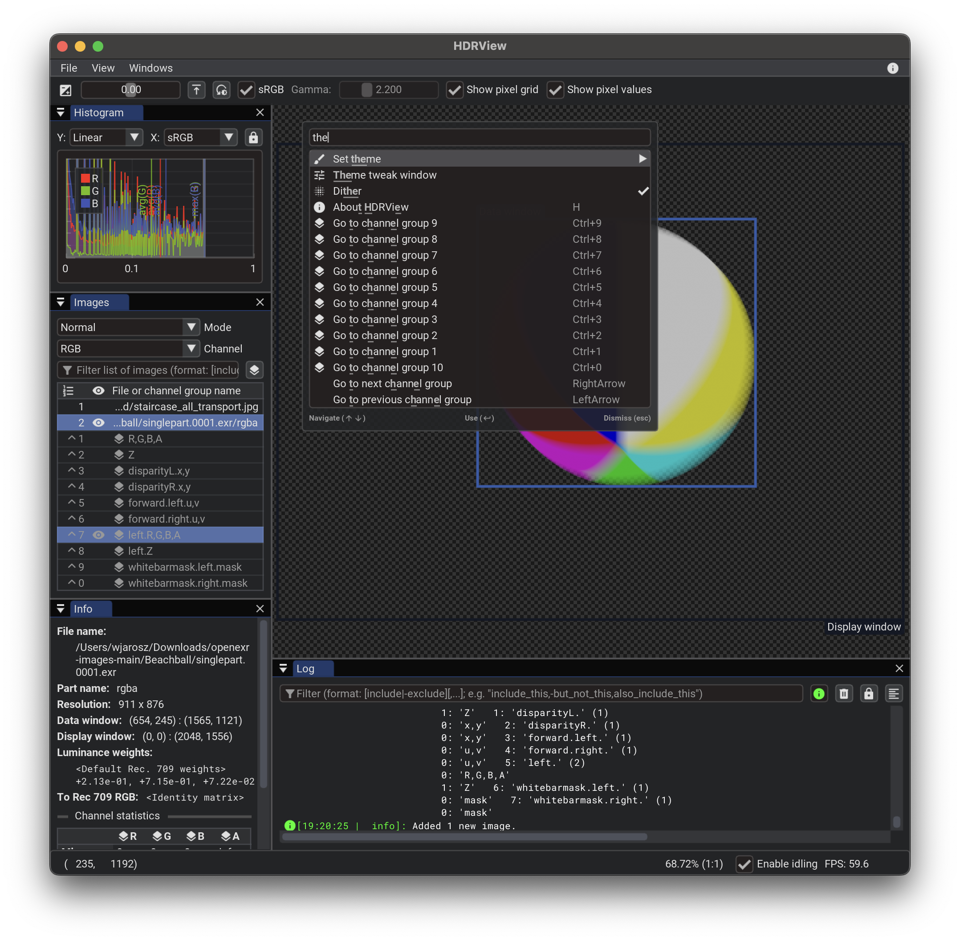The height and width of the screenshot is (941, 960).
Task: Click the trash icon in Log panel
Action: 843,694
